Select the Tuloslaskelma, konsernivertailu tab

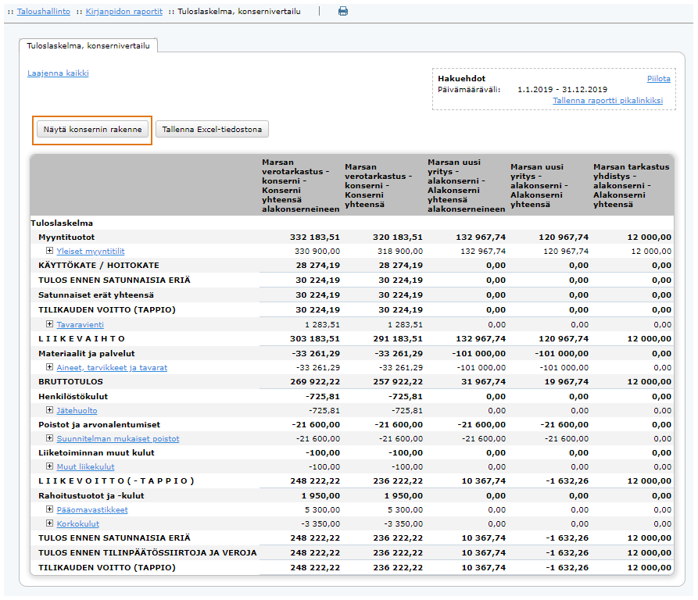pyautogui.click(x=88, y=45)
